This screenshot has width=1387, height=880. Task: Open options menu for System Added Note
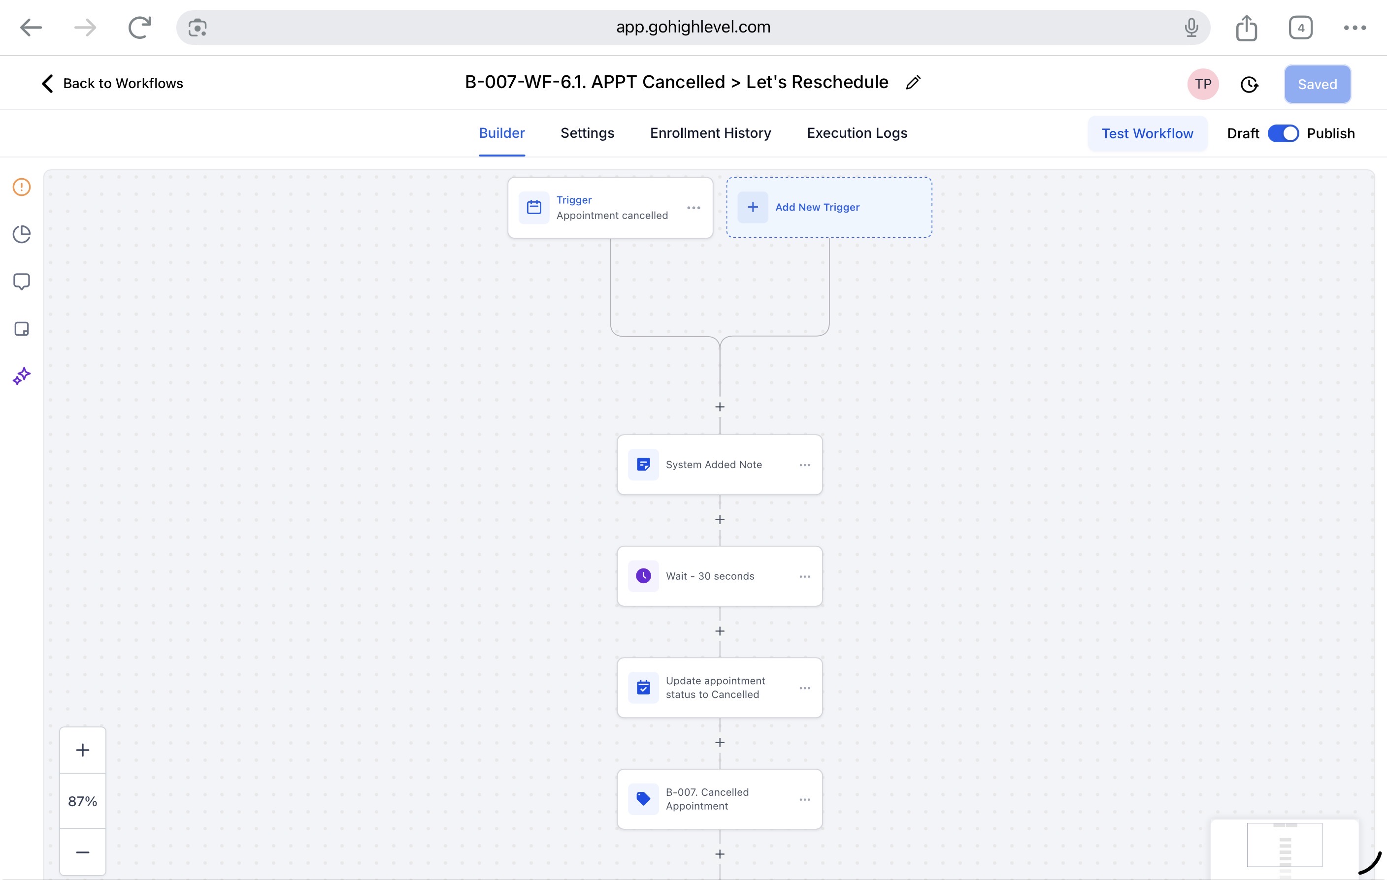click(x=805, y=465)
